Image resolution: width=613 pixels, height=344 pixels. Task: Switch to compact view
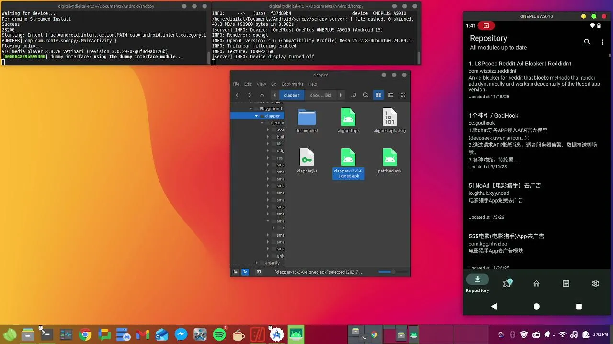pos(403,95)
